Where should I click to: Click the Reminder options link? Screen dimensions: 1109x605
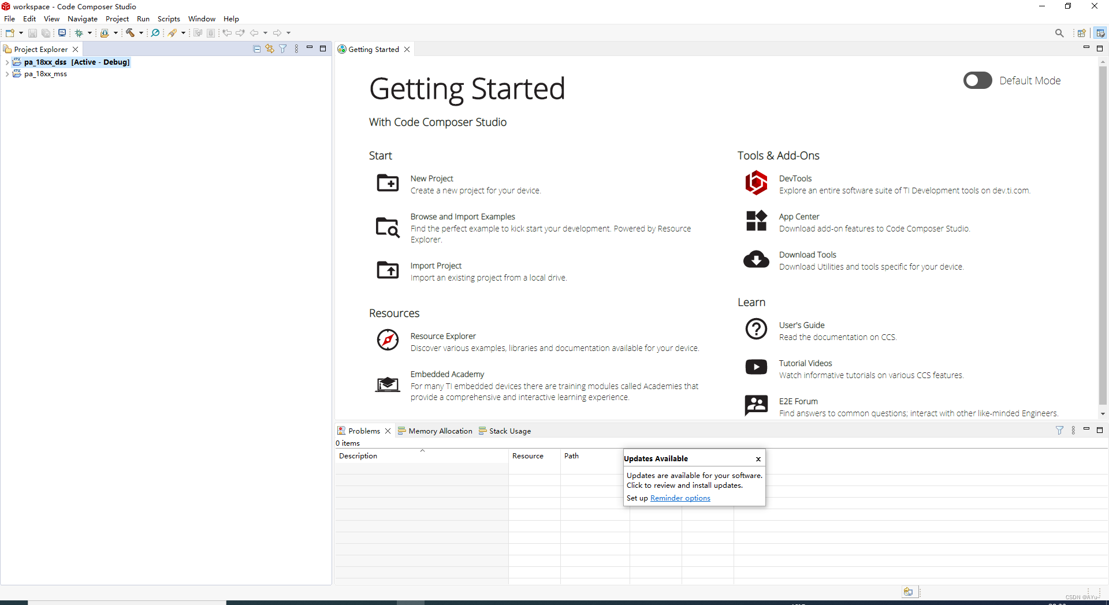click(680, 498)
